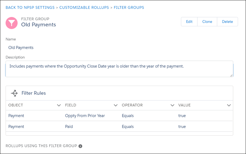
Task: Go back via Back to NPSP Settings breadcrumb
Action: [x=30, y=7]
